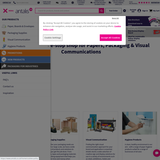Open the FAQ's useful link
This screenshot has height=160, width=160.
[6, 80]
